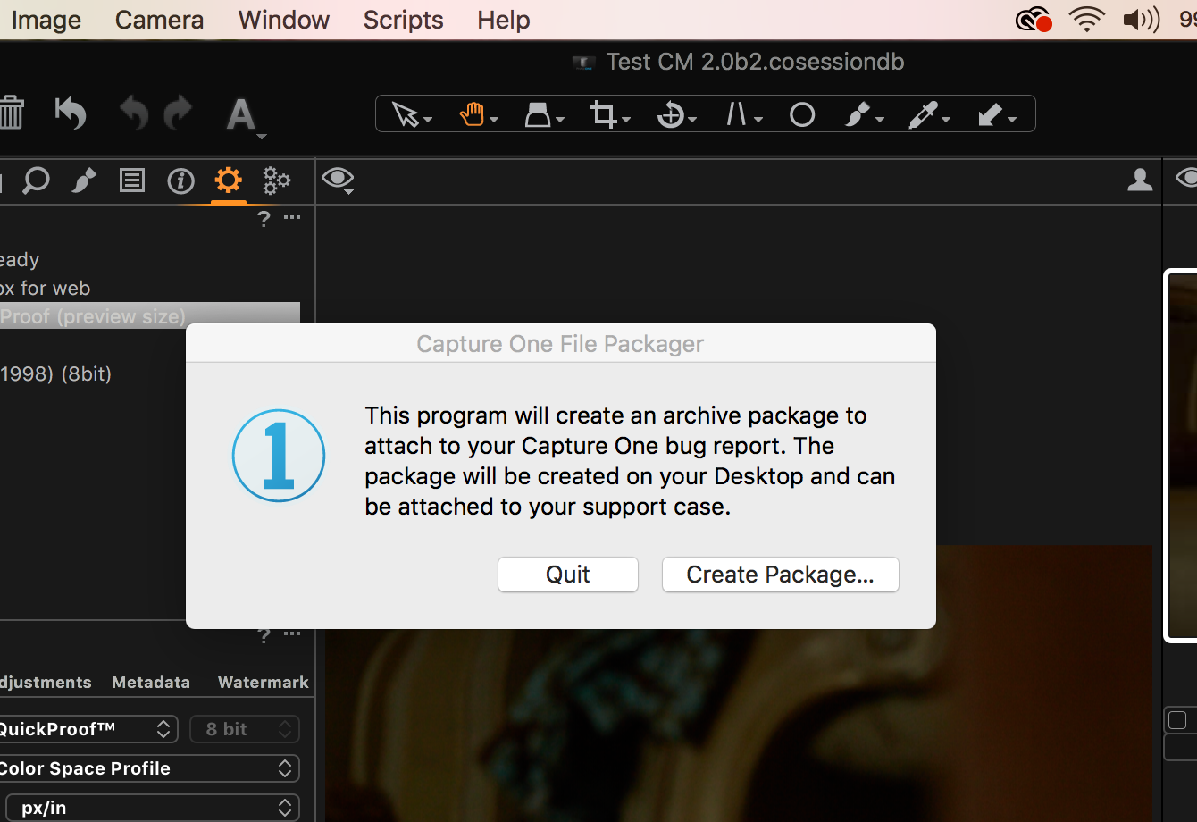This screenshot has height=822, width=1197.
Task: Select the Proof (preview size) recipe row
Action: coord(150,316)
